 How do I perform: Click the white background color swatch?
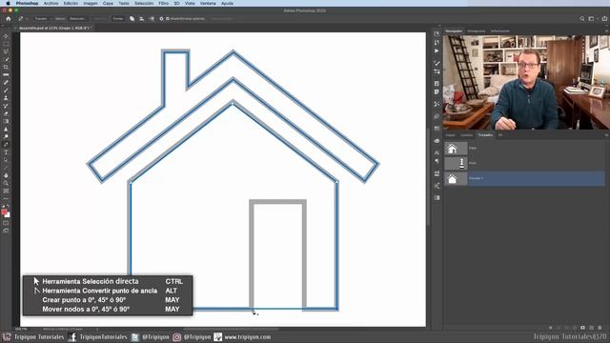[9, 215]
